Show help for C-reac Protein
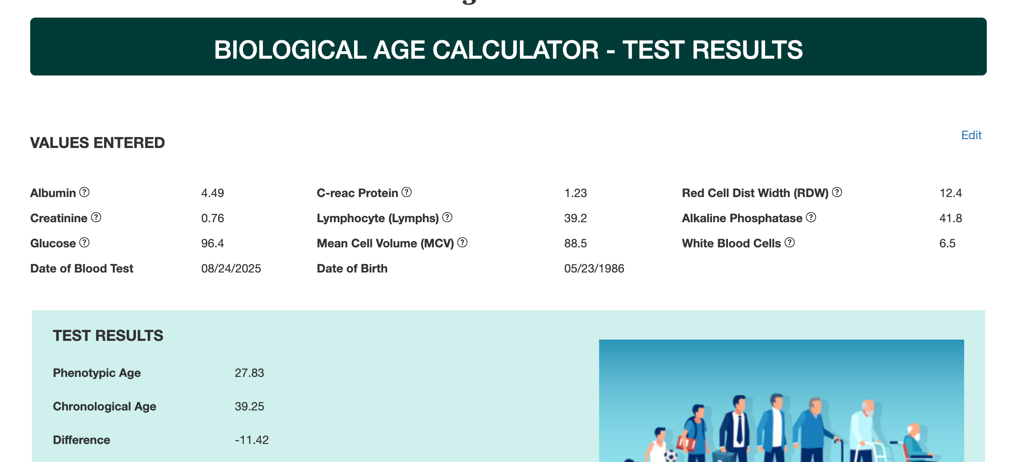The width and height of the screenshot is (1017, 462). pos(407,192)
